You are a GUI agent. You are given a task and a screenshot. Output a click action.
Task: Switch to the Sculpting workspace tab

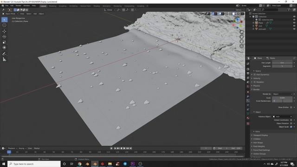pos(63,6)
